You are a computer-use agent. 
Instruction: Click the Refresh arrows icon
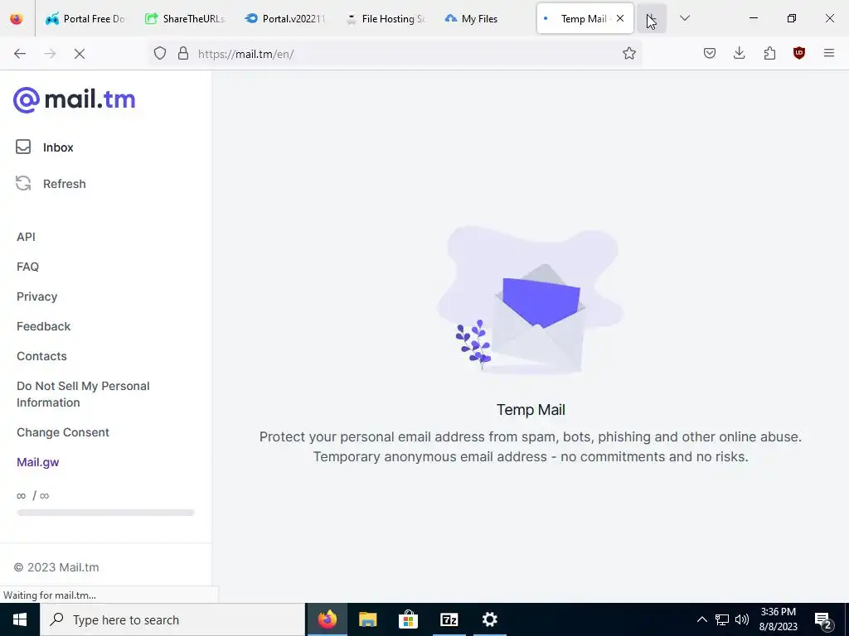point(23,183)
